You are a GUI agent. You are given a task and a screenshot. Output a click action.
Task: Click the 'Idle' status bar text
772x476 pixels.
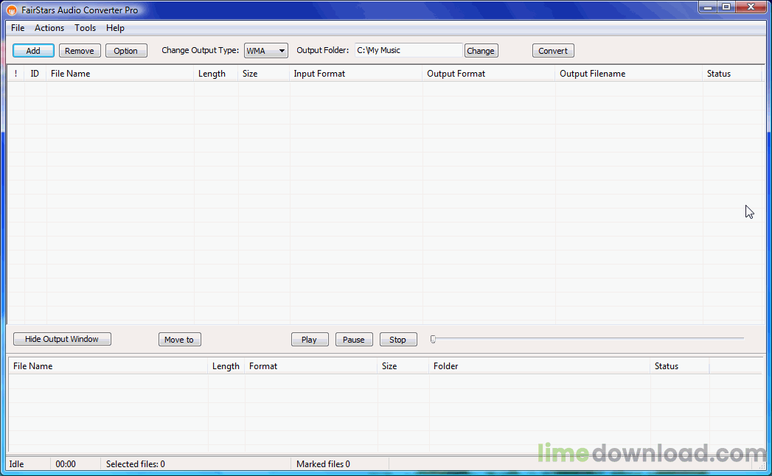pyautogui.click(x=16, y=464)
